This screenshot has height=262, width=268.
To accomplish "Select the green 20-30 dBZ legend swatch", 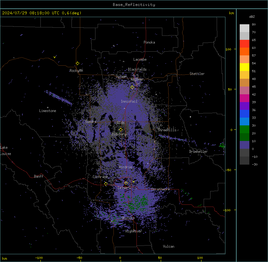I will (x=244, y=129).
